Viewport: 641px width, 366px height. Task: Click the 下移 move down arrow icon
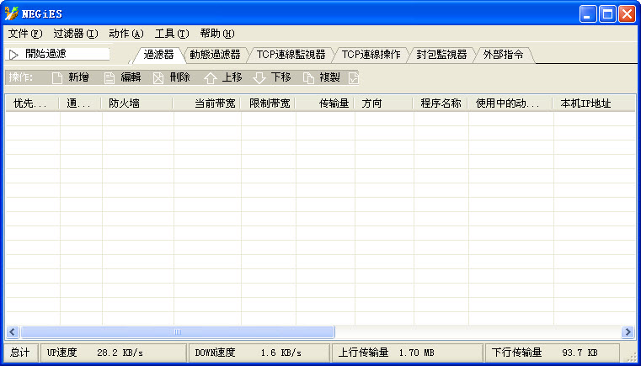259,77
